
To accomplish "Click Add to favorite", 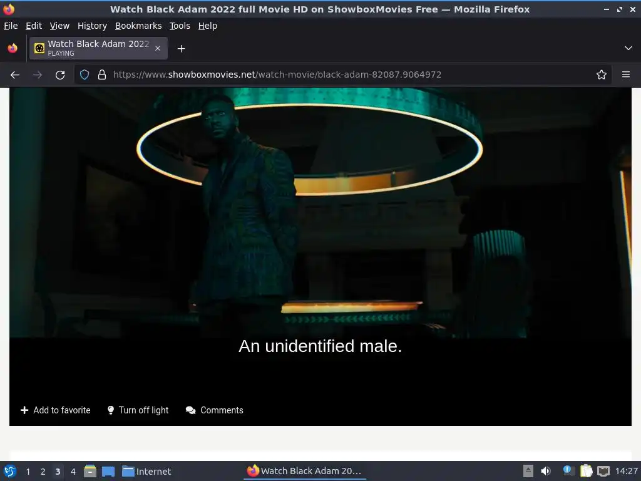I will click(56, 410).
